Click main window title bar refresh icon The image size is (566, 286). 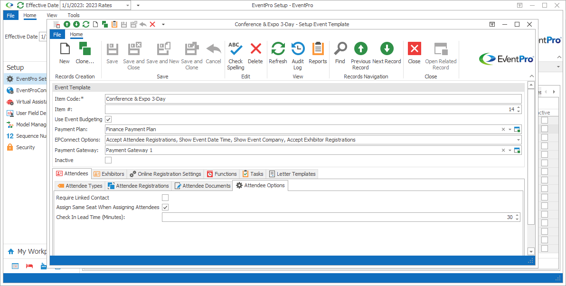[x=20, y=5]
